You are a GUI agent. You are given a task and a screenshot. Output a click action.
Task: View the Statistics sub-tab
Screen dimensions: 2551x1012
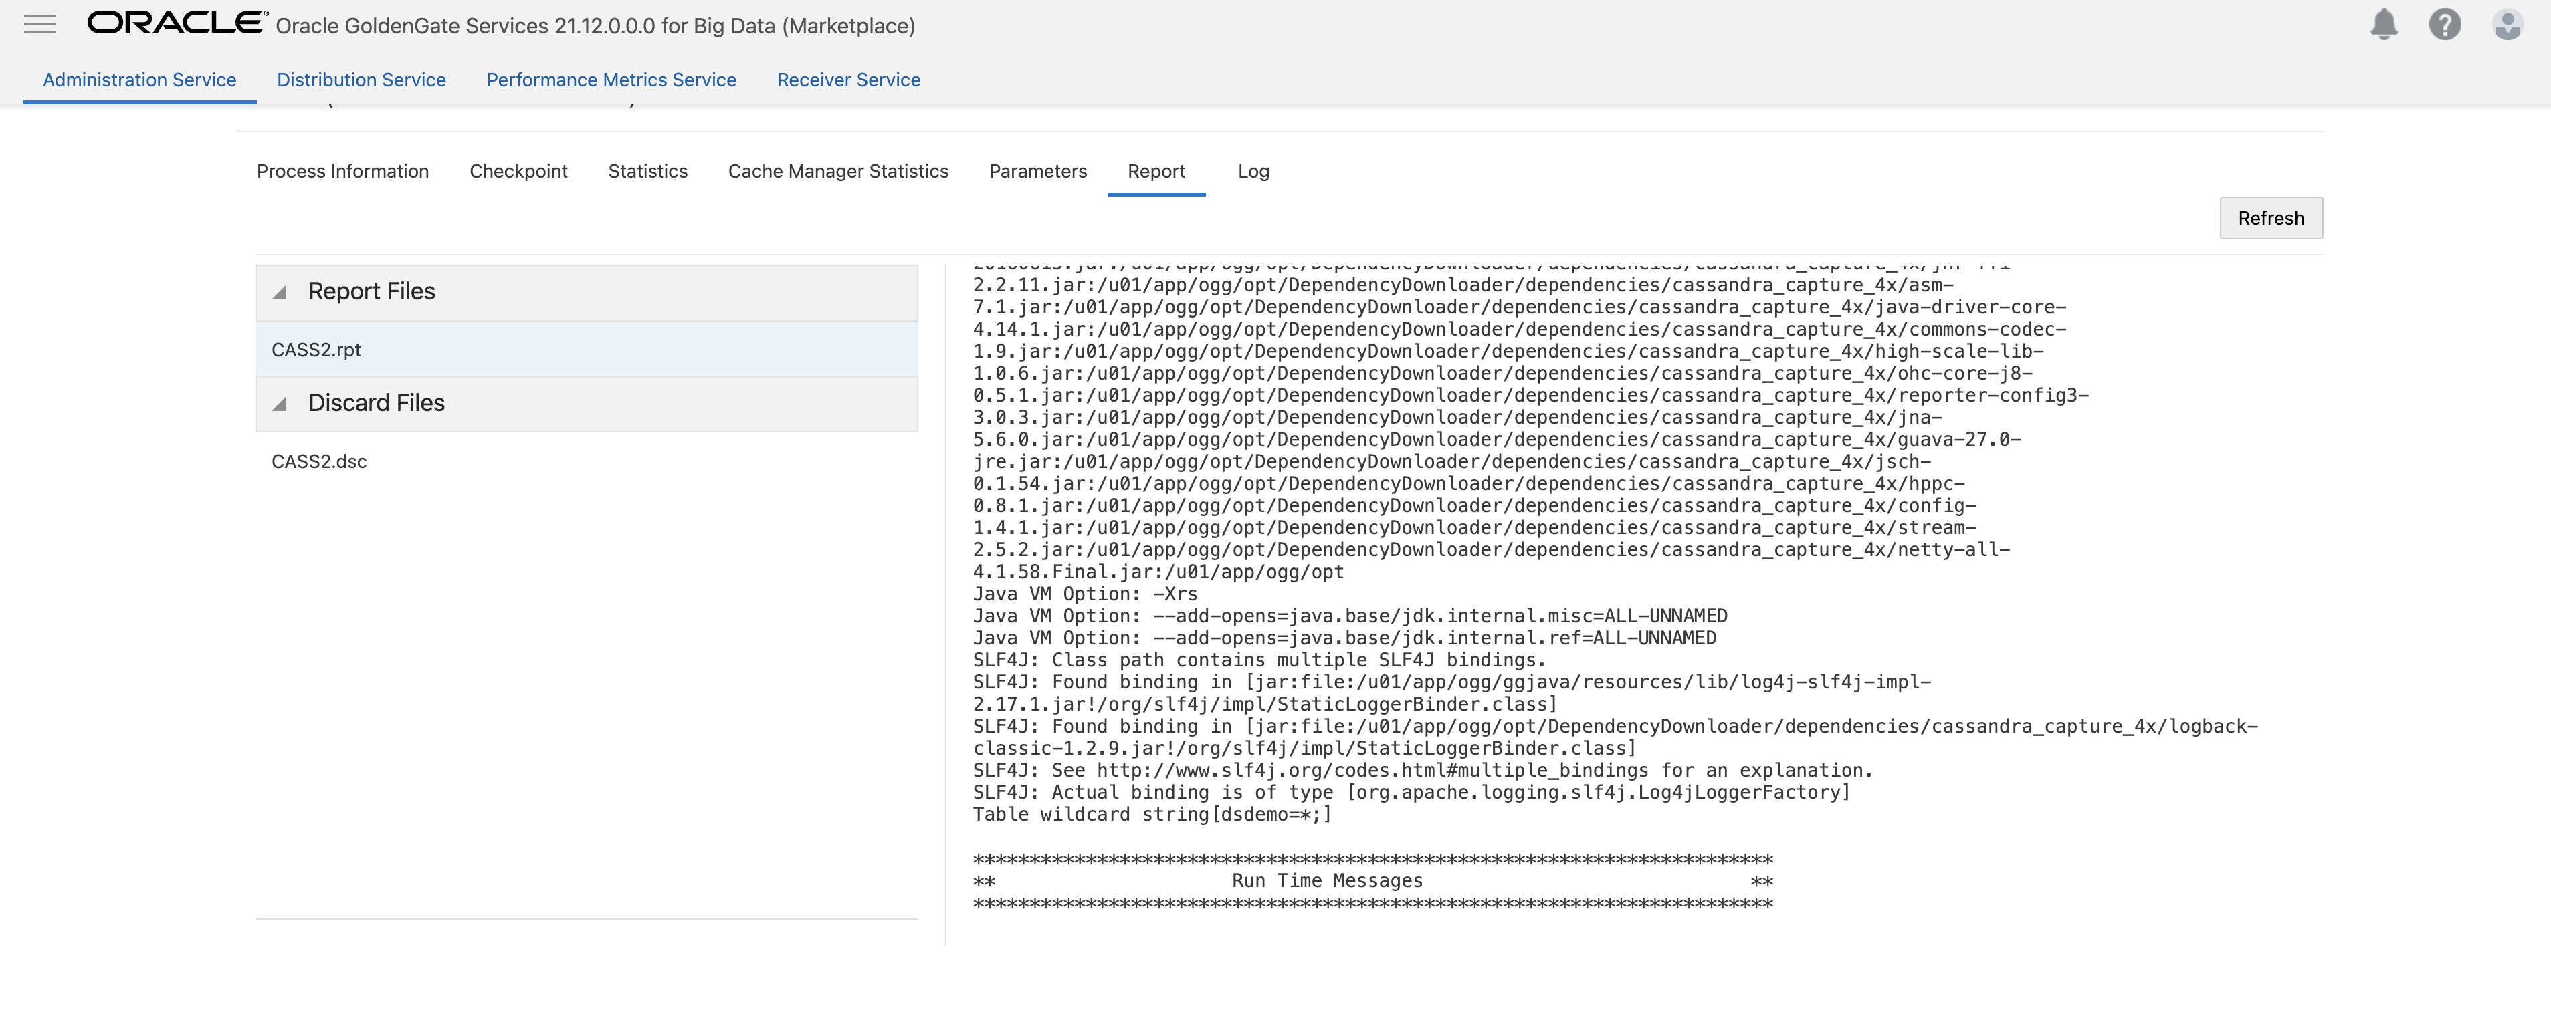click(x=647, y=171)
